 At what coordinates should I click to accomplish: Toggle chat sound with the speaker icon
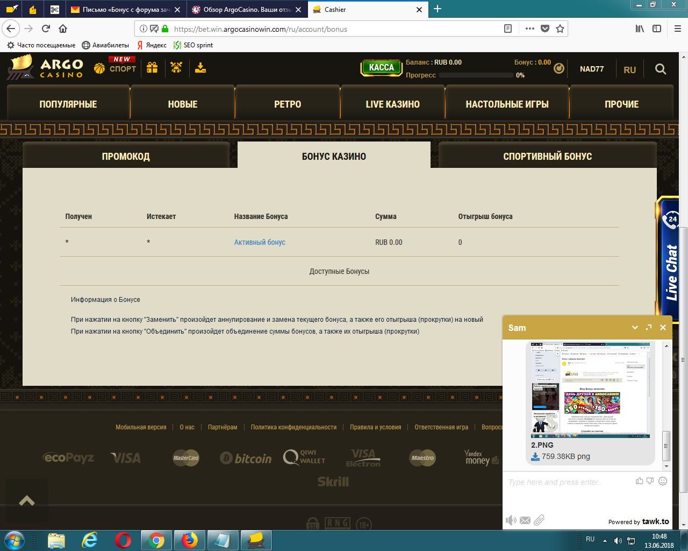[x=511, y=520]
